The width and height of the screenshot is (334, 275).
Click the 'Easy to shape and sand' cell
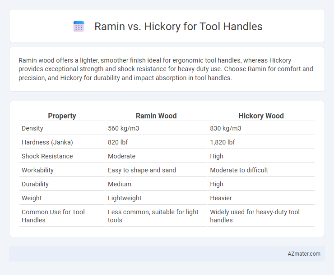pyautogui.click(x=142, y=170)
